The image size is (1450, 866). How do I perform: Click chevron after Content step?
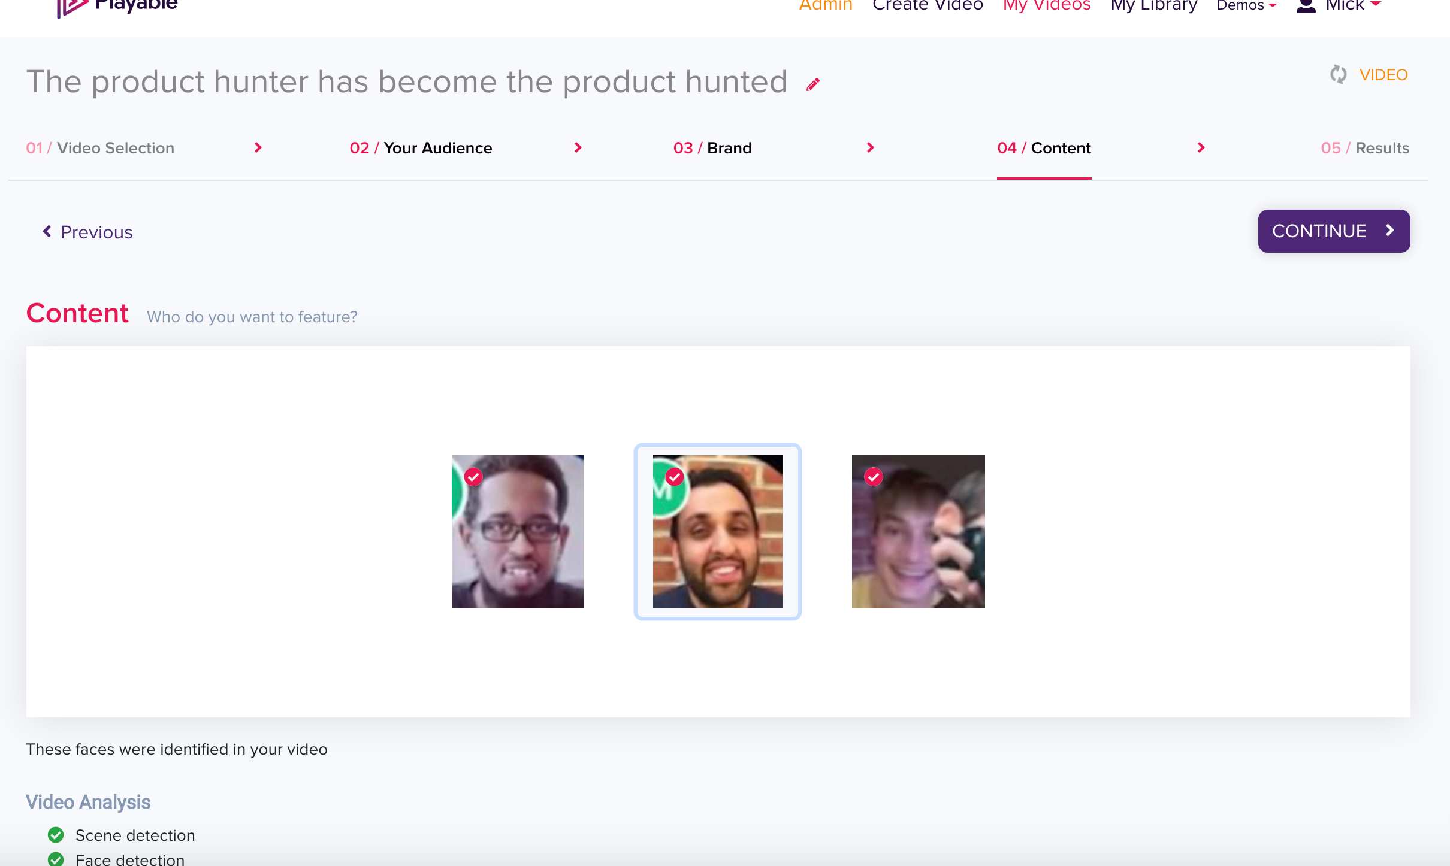click(x=1201, y=147)
